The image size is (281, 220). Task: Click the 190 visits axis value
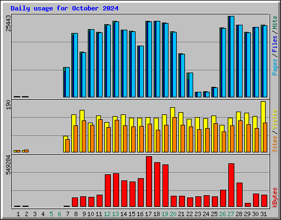[8, 105]
